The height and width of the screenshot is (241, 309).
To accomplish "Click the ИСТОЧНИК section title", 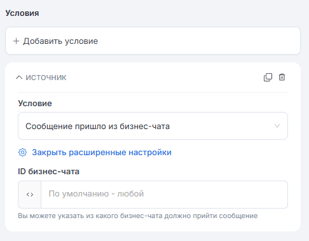I will coord(46,78).
